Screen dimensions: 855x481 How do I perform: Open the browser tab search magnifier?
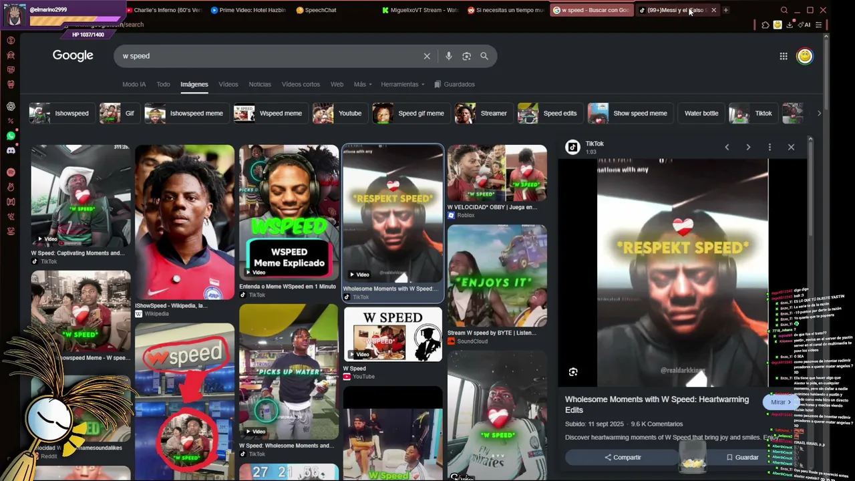(x=784, y=10)
